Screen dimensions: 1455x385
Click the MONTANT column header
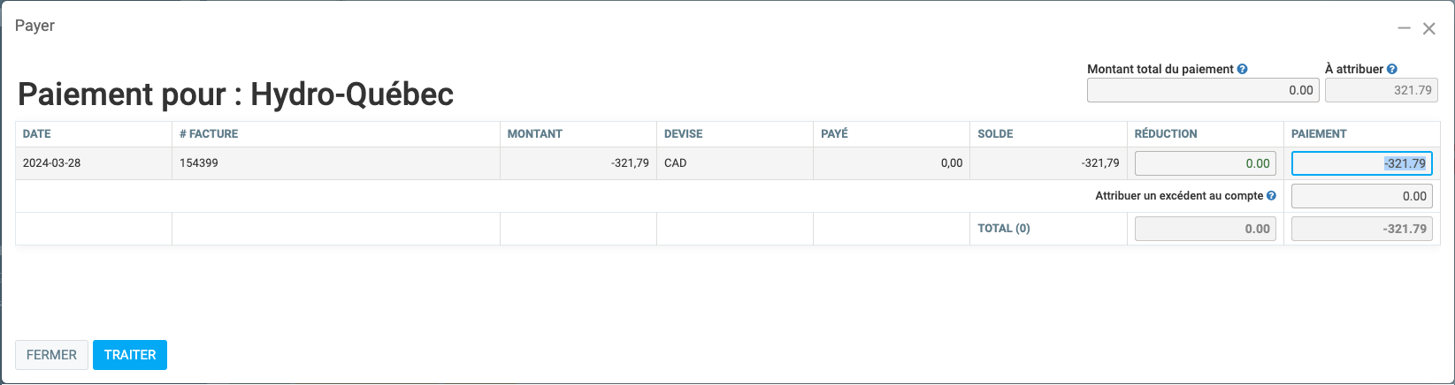(535, 134)
